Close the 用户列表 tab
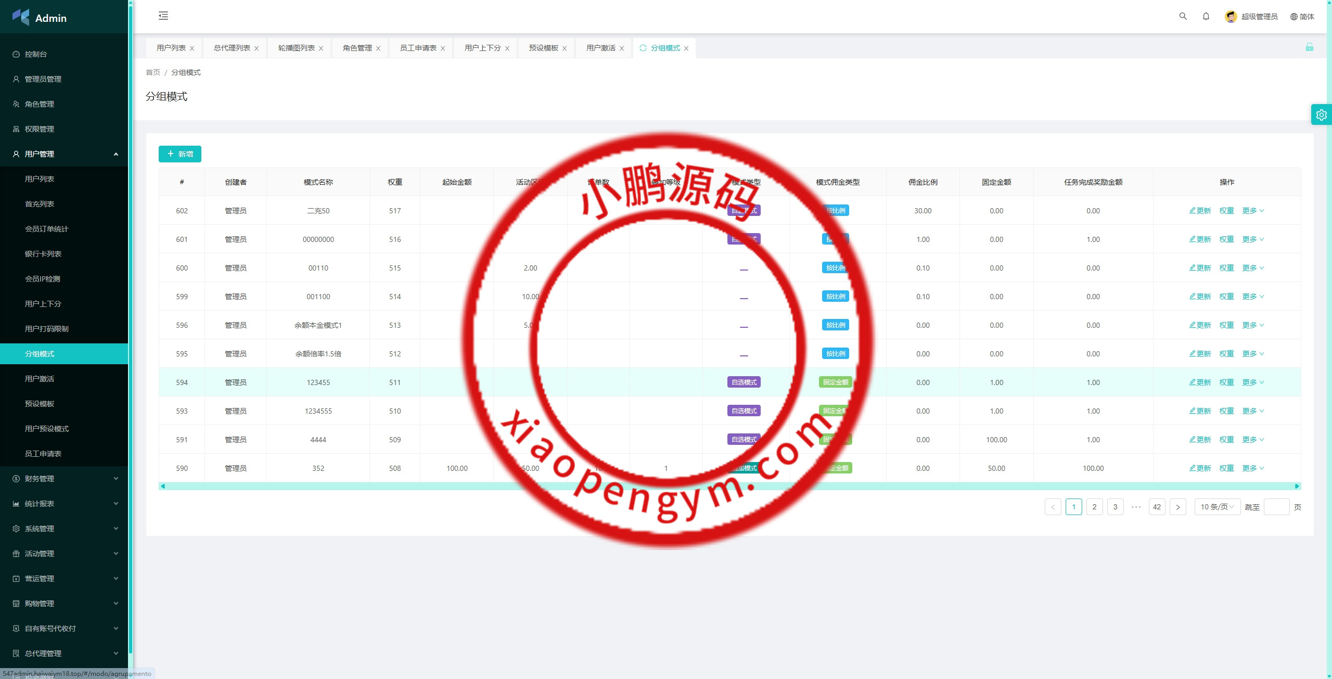The image size is (1332, 679). [192, 48]
